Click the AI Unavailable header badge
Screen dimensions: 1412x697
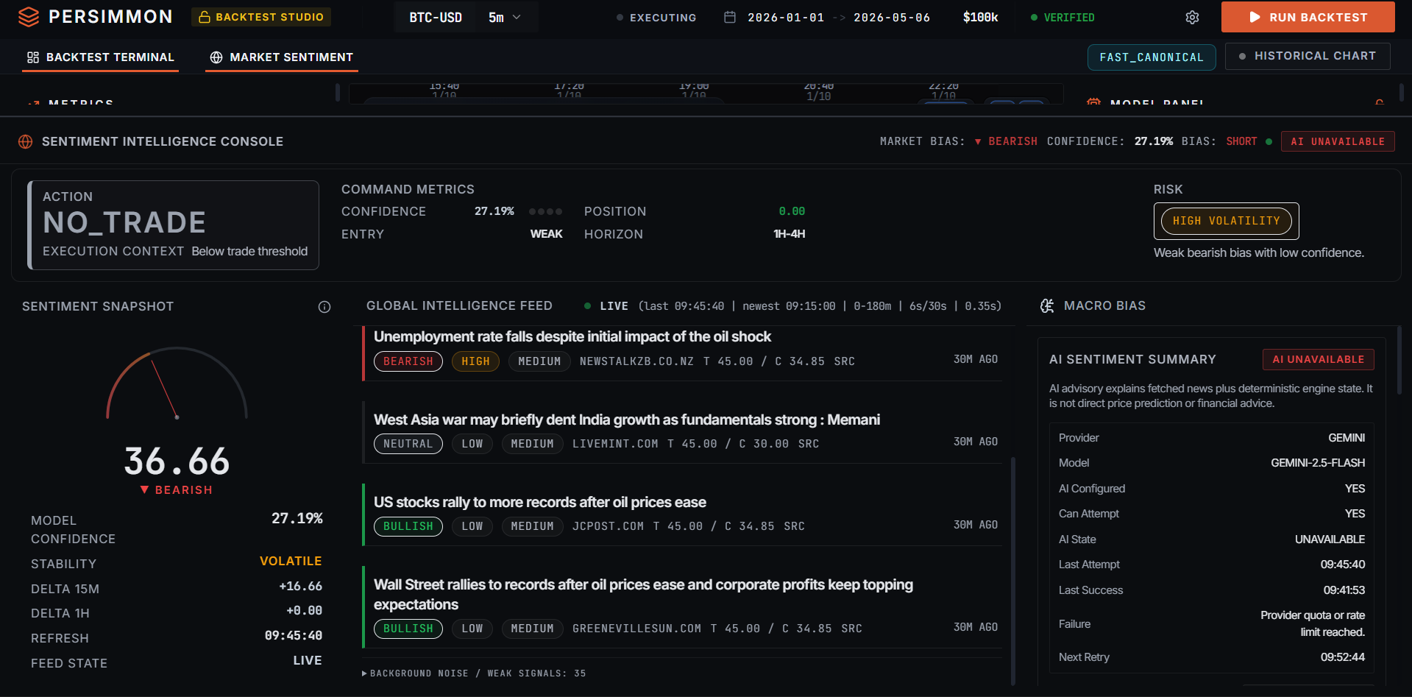click(1338, 141)
